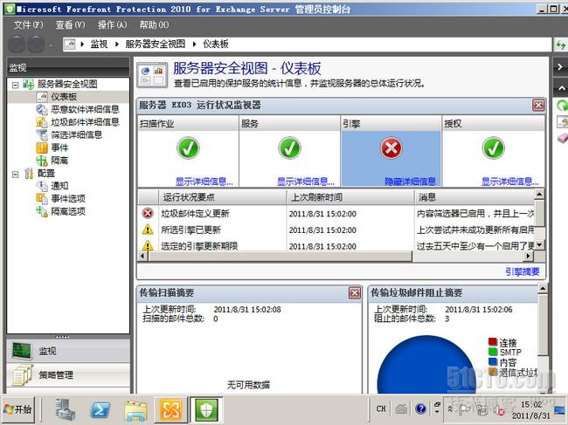Open 垃圾邮件详细信息 tree item
Viewport: 568px width, 425px height.
[x=85, y=122]
